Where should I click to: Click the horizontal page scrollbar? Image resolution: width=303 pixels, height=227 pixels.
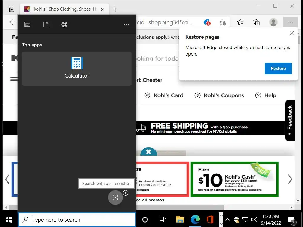[116, 207]
